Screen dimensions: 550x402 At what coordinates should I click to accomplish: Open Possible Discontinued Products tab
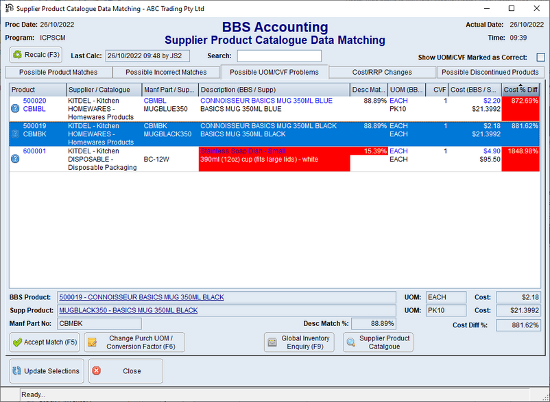pyautogui.click(x=490, y=72)
